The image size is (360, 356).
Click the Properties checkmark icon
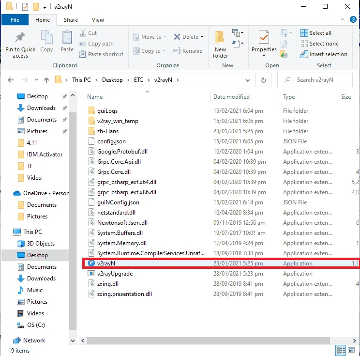264,37
